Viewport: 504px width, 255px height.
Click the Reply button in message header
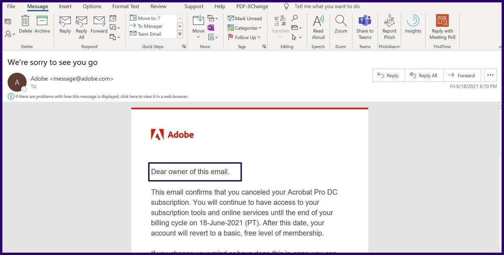tap(388, 75)
